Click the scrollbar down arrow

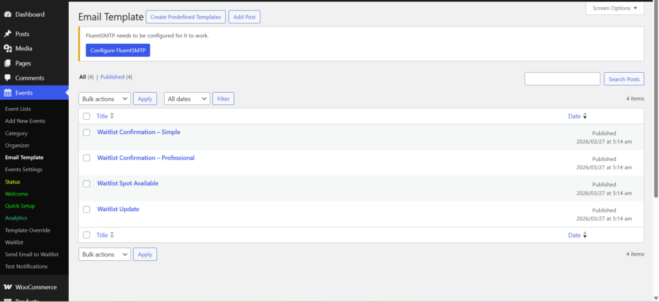click(656, 298)
